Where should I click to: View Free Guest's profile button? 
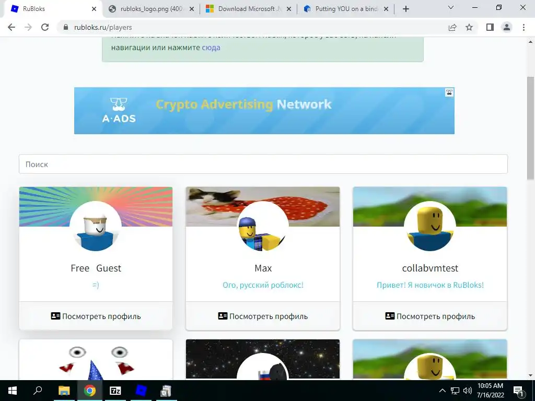click(96, 316)
